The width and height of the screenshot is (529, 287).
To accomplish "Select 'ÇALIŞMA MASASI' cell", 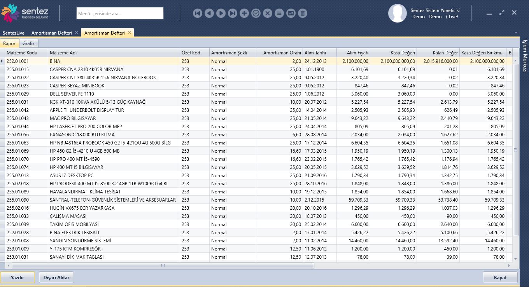I will [114, 216].
